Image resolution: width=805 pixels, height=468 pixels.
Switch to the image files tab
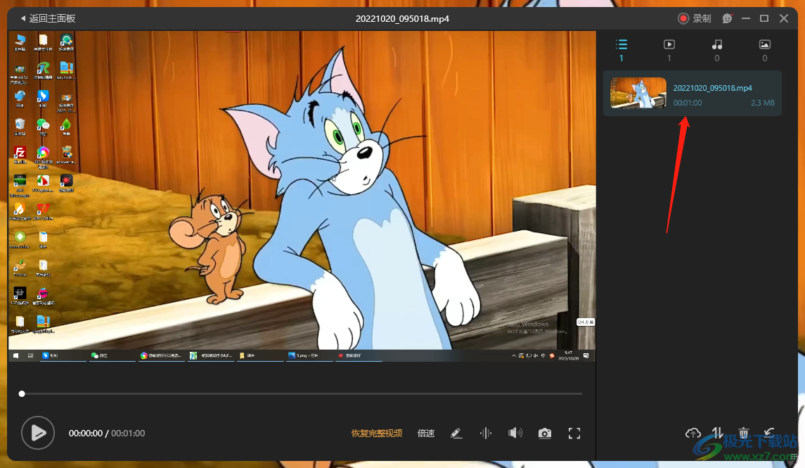[x=764, y=50]
